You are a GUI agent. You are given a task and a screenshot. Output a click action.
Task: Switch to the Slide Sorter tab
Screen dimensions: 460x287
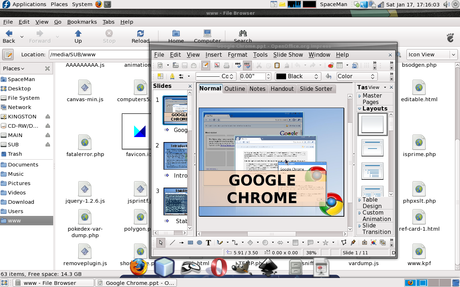(x=316, y=89)
